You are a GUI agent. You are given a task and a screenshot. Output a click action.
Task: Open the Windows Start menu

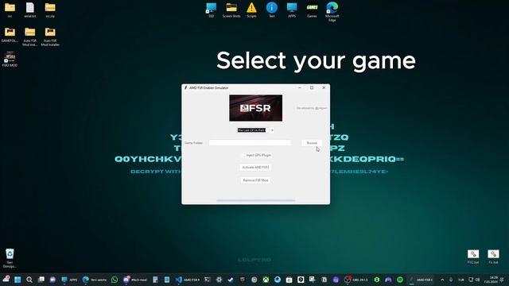17,280
